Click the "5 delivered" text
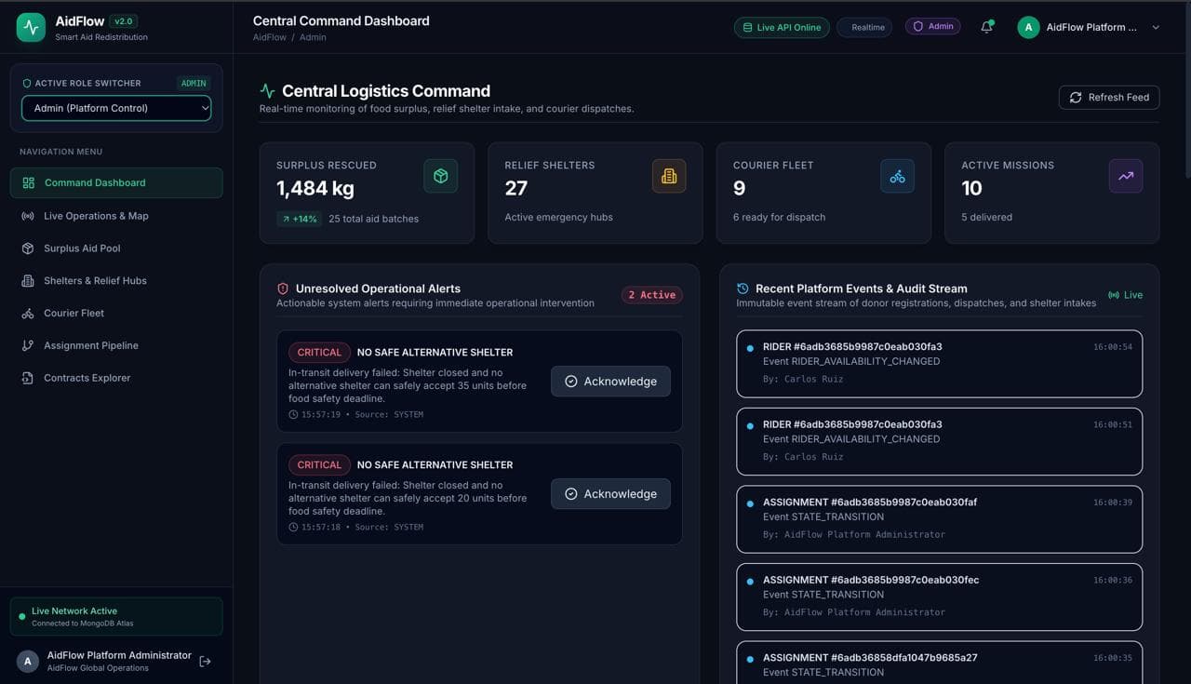1191x684 pixels. [986, 217]
